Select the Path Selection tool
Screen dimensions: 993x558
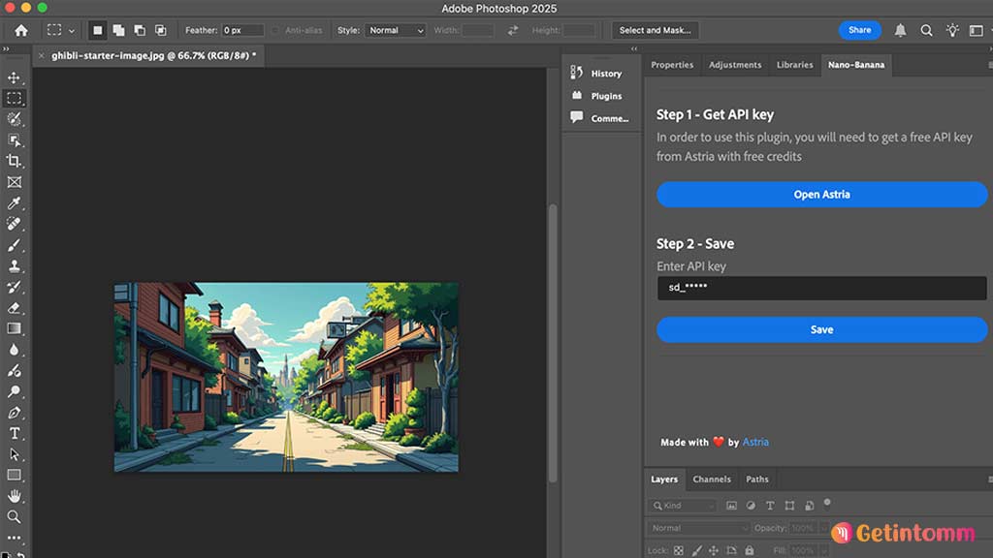click(x=14, y=454)
